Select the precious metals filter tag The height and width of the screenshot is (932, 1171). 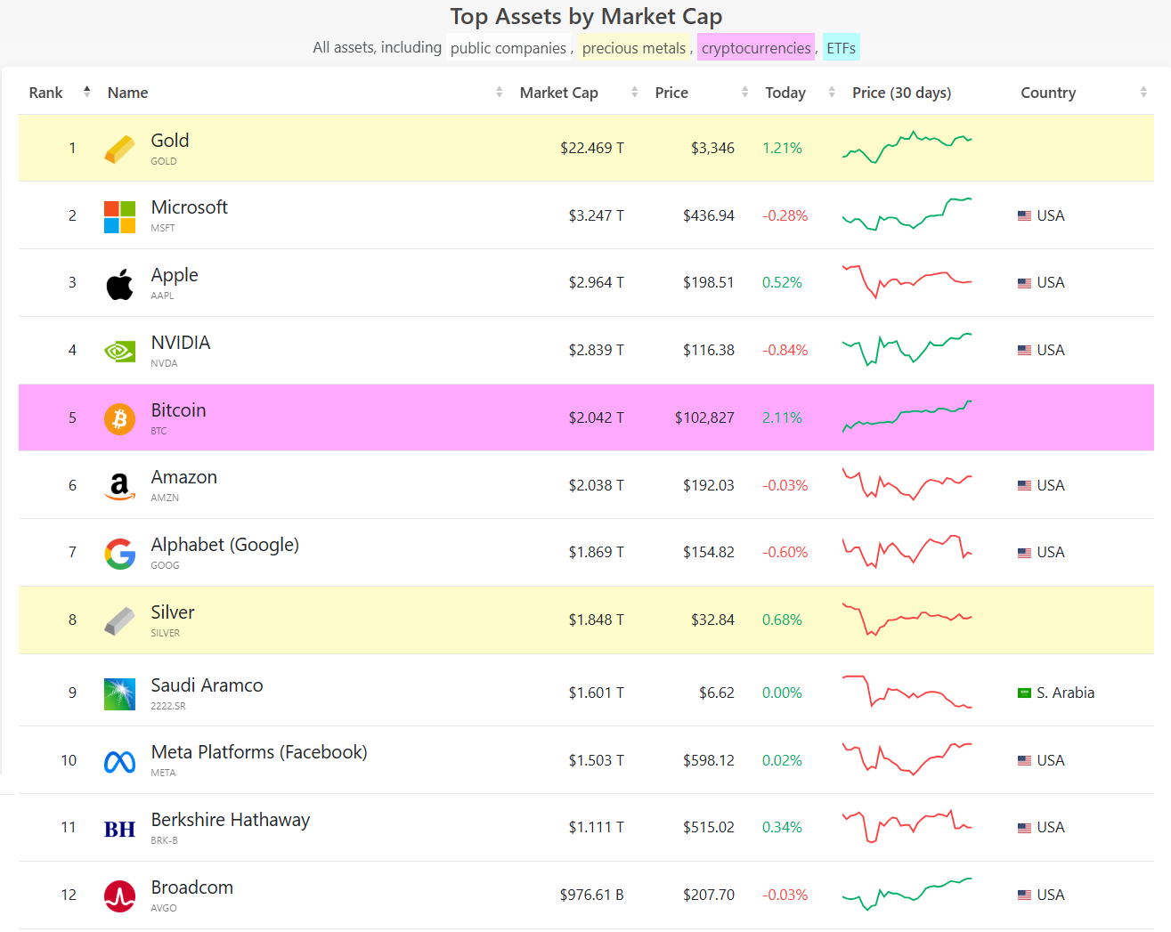pos(634,48)
